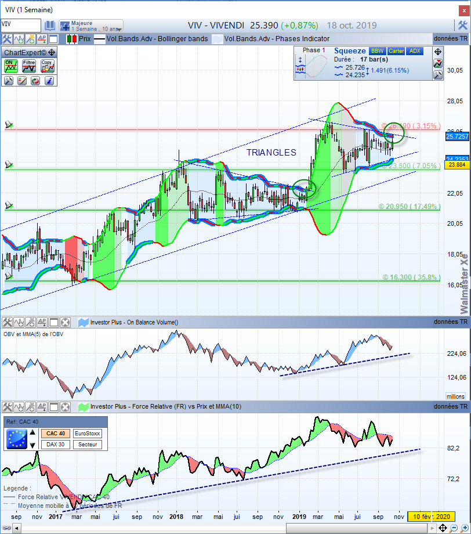The height and width of the screenshot is (534, 471).
Task: Open Vol.Bands.Adv Bollinger bands legend item
Action: [151, 39]
